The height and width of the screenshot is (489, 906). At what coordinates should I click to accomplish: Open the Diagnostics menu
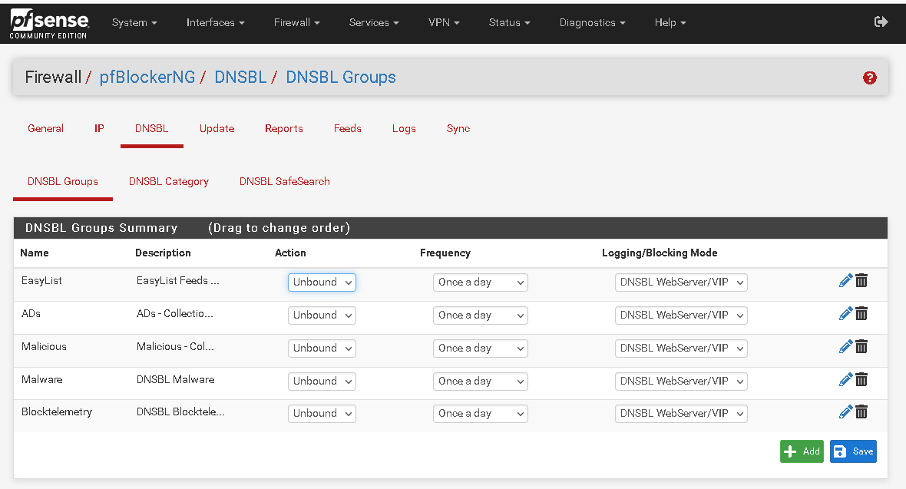click(x=592, y=22)
